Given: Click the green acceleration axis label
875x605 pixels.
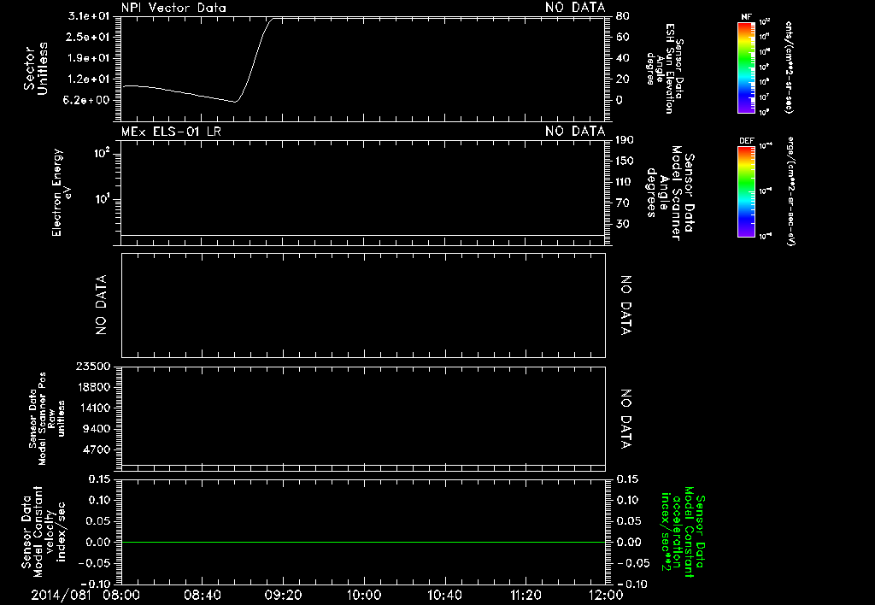Looking at the screenshot, I should point(683,533).
